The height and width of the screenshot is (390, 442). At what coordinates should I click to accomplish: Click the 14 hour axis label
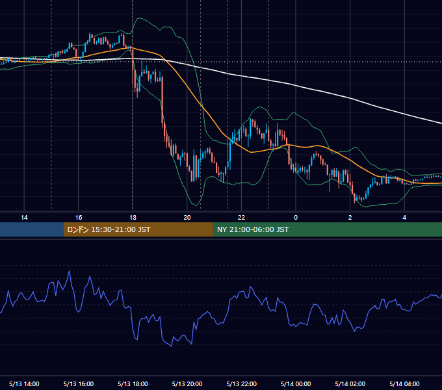(x=24, y=218)
